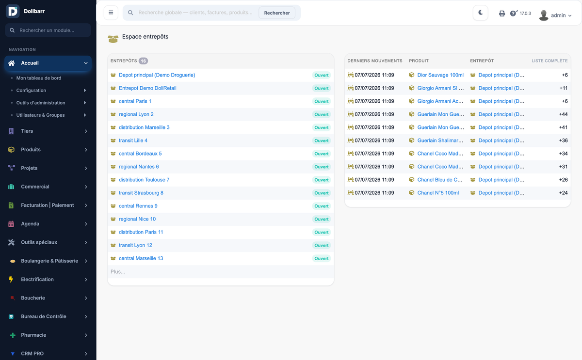Click the Rechercher button
The image size is (582, 360).
[x=277, y=13]
